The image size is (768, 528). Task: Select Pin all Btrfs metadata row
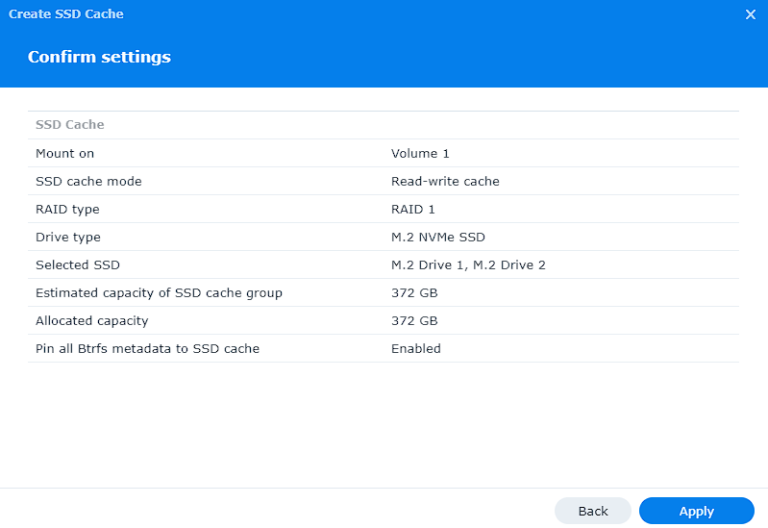click(383, 348)
